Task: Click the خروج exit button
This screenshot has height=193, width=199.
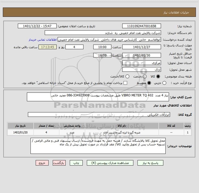Action: click(x=42, y=163)
